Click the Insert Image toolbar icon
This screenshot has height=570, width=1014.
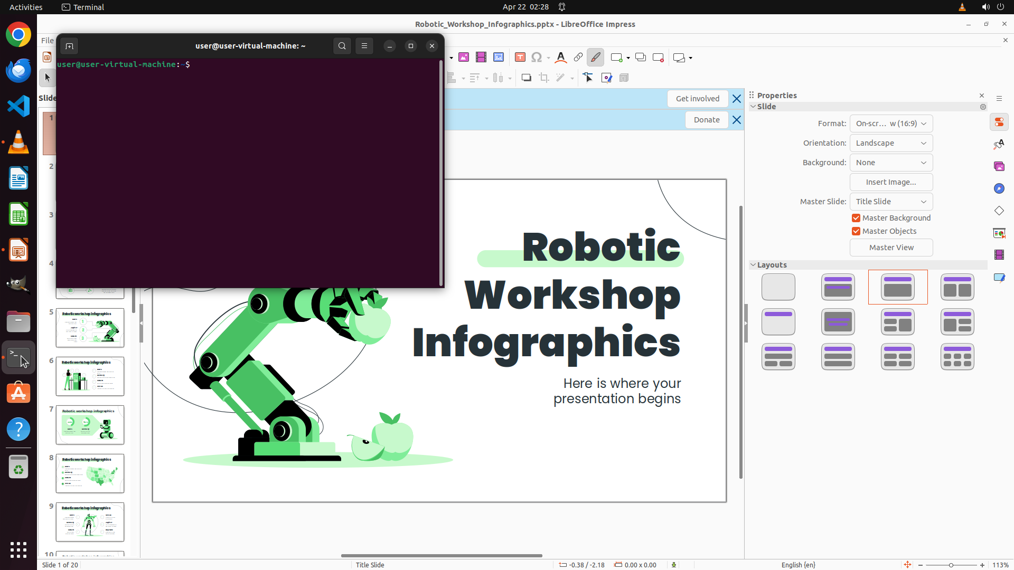[464, 57]
